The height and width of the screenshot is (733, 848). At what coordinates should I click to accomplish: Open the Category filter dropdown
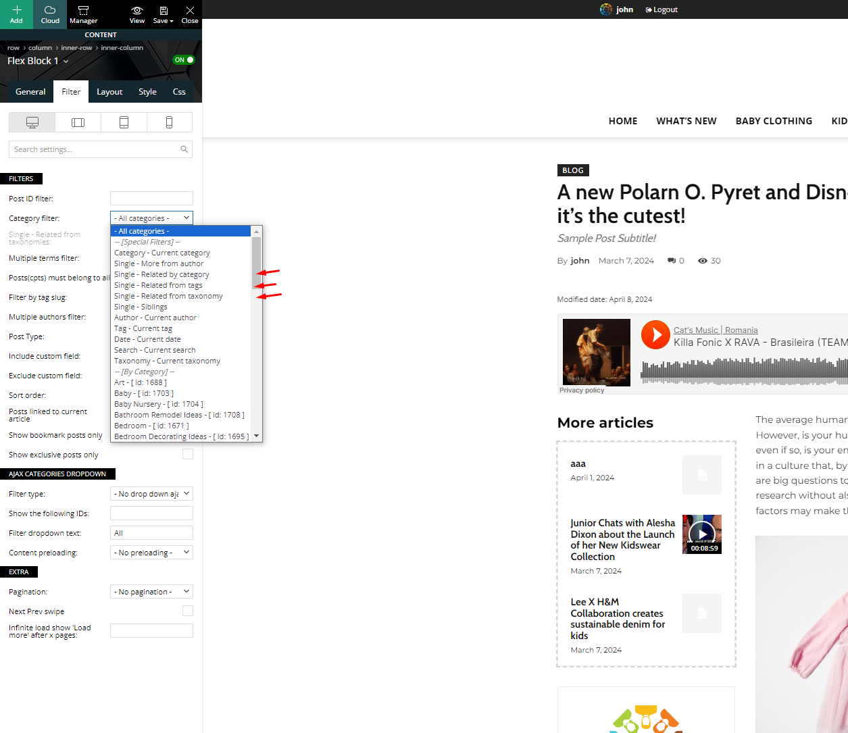pyautogui.click(x=151, y=218)
